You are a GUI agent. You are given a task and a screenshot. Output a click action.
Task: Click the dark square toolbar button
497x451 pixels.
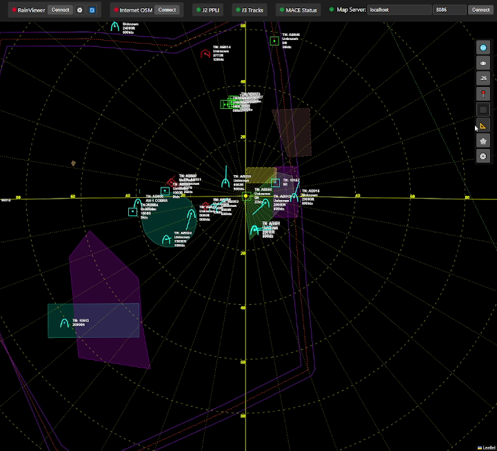point(483,110)
